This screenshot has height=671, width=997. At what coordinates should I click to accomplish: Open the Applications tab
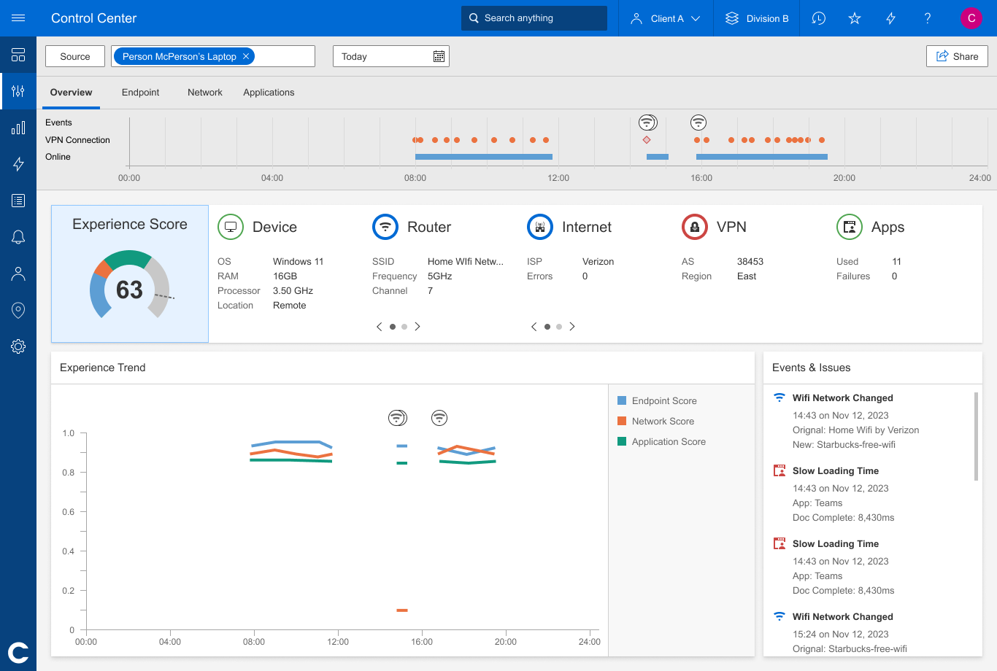268,93
